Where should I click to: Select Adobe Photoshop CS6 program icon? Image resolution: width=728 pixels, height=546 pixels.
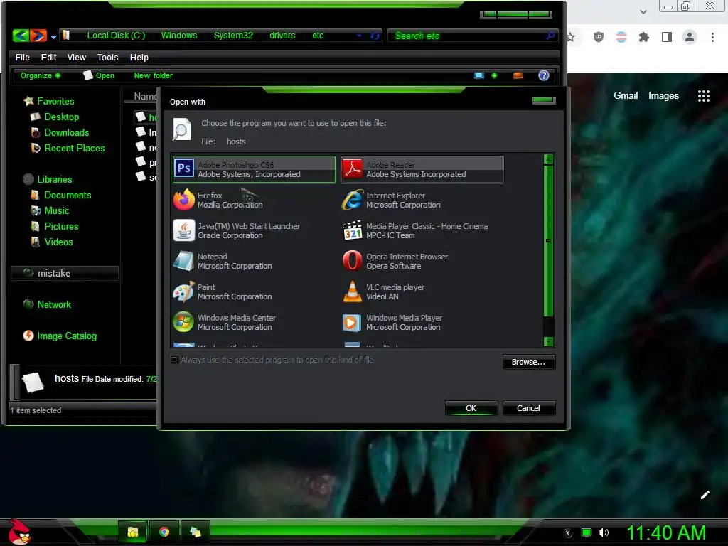click(x=184, y=168)
